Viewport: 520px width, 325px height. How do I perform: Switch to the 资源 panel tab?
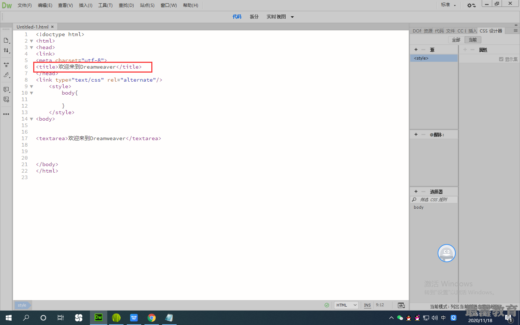(x=428, y=31)
